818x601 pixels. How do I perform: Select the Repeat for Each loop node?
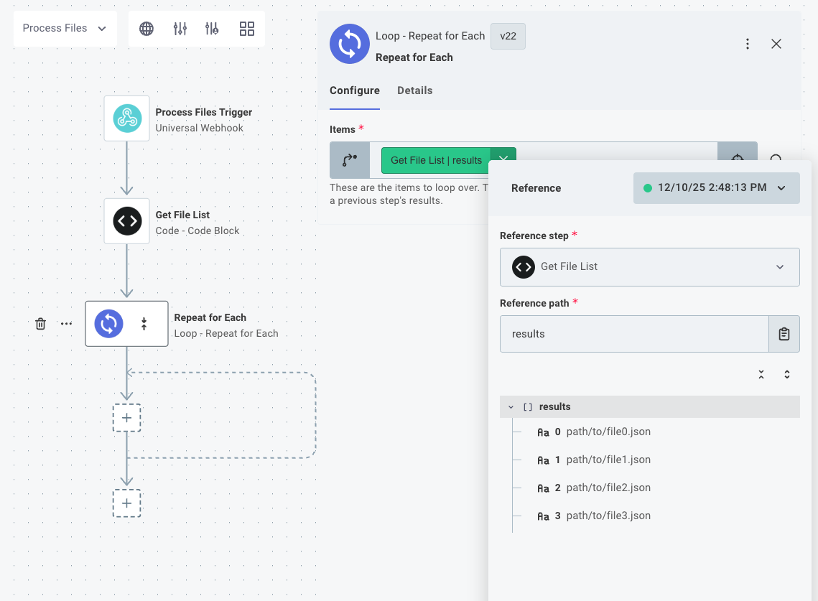point(108,323)
